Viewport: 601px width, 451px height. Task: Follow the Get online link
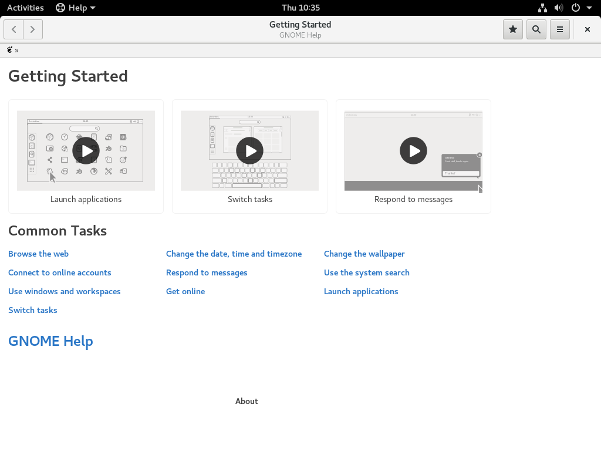point(185,291)
